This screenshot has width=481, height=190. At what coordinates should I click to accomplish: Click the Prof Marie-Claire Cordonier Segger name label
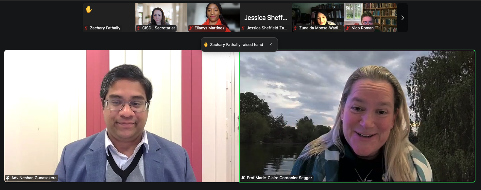coord(280,178)
